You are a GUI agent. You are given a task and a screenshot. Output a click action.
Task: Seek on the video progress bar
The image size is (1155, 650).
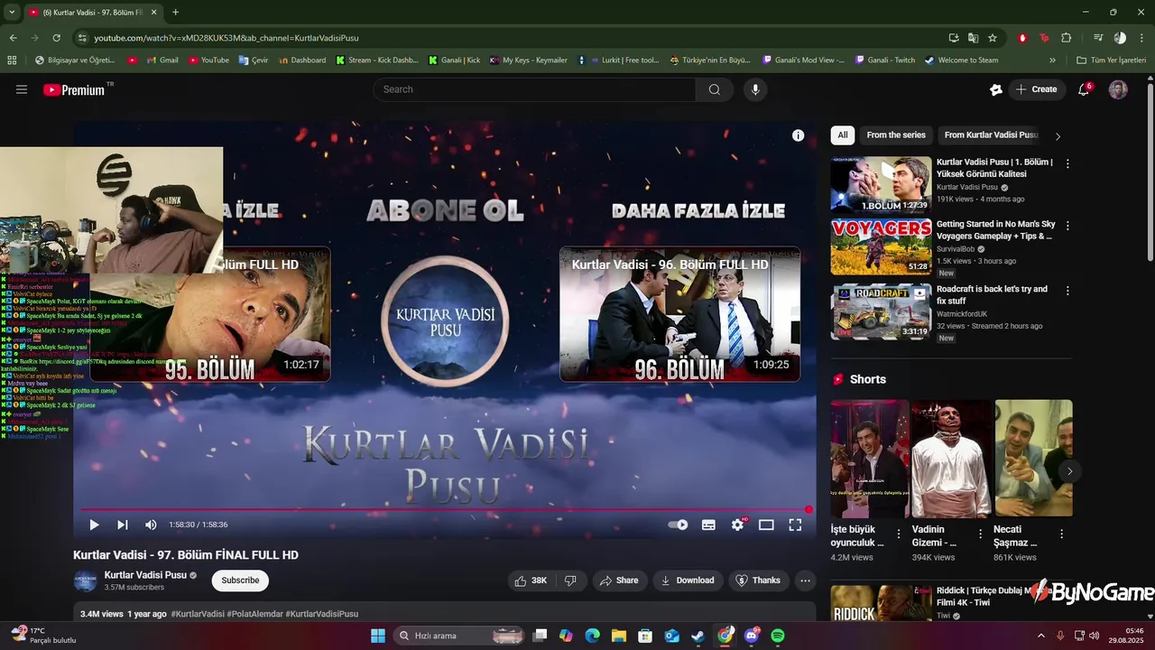click(x=444, y=510)
